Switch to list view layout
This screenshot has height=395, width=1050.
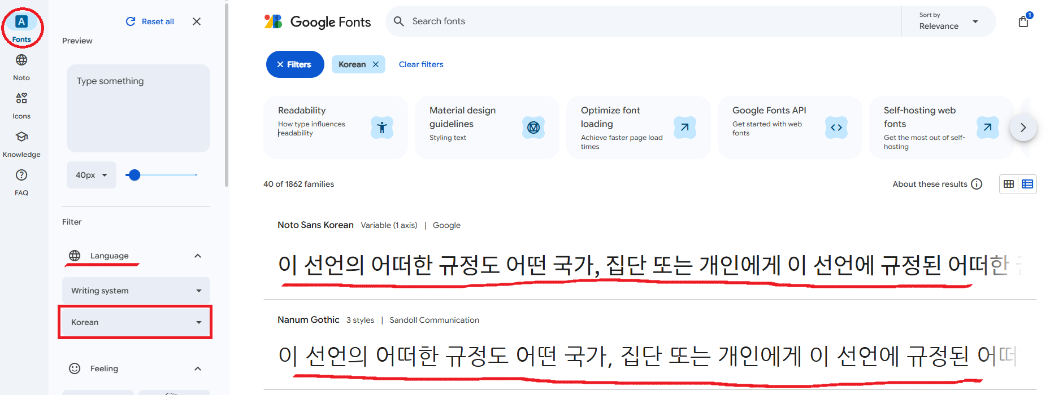click(1027, 184)
